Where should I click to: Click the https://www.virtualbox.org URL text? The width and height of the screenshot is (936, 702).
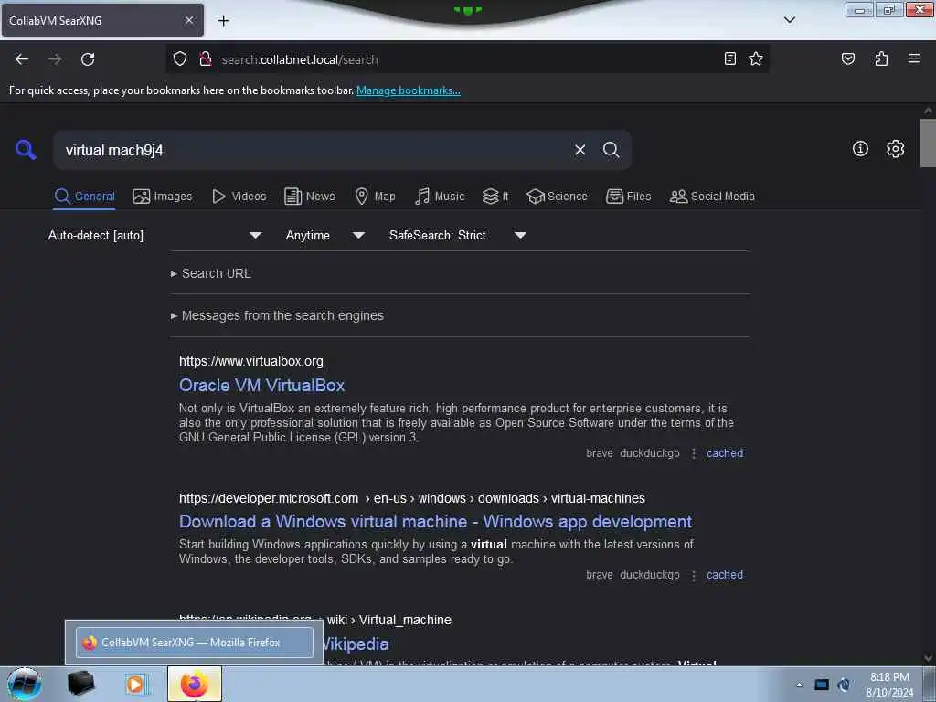tap(251, 361)
